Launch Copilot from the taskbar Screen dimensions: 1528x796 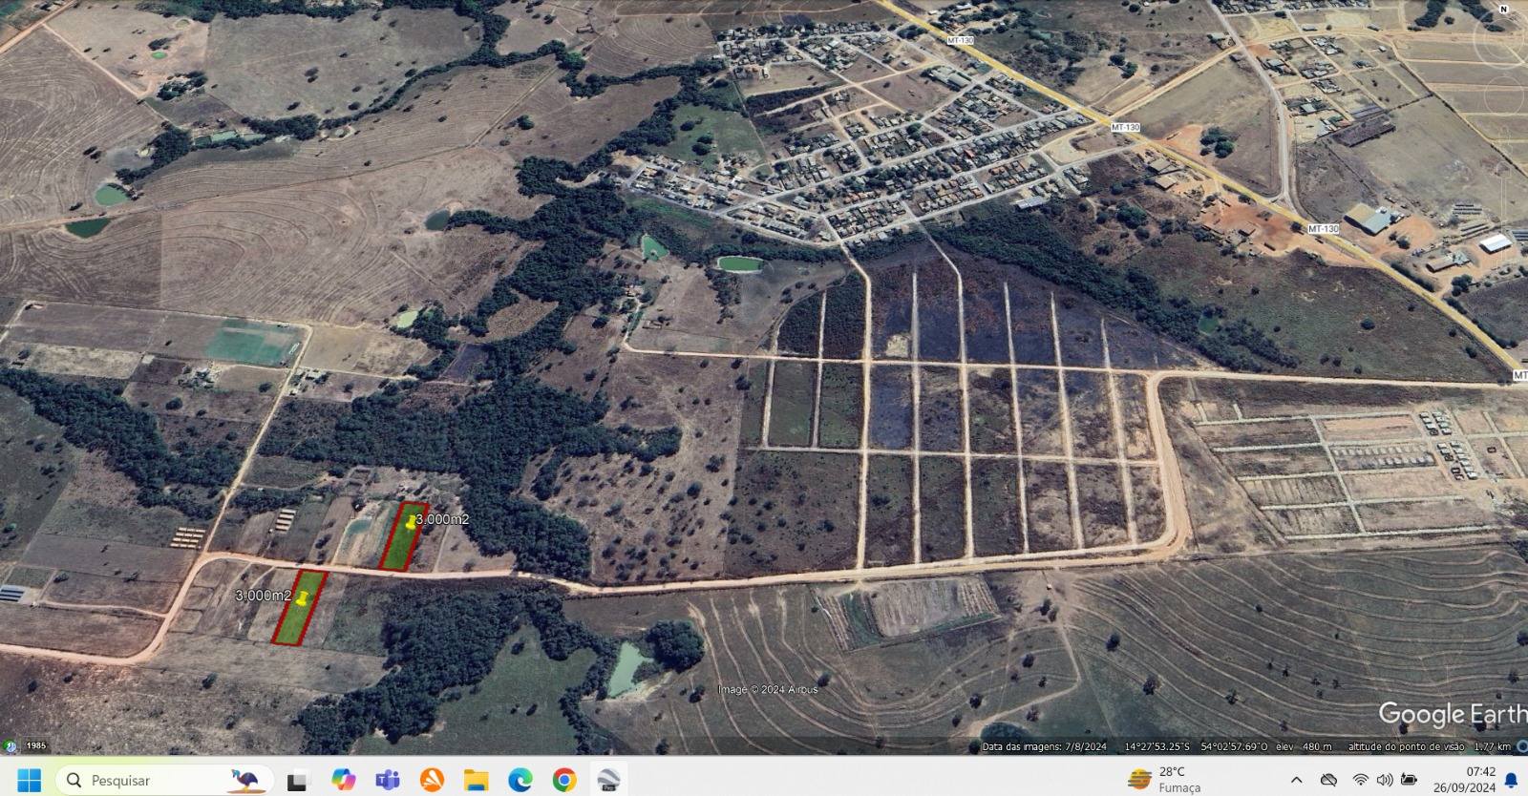tap(343, 780)
